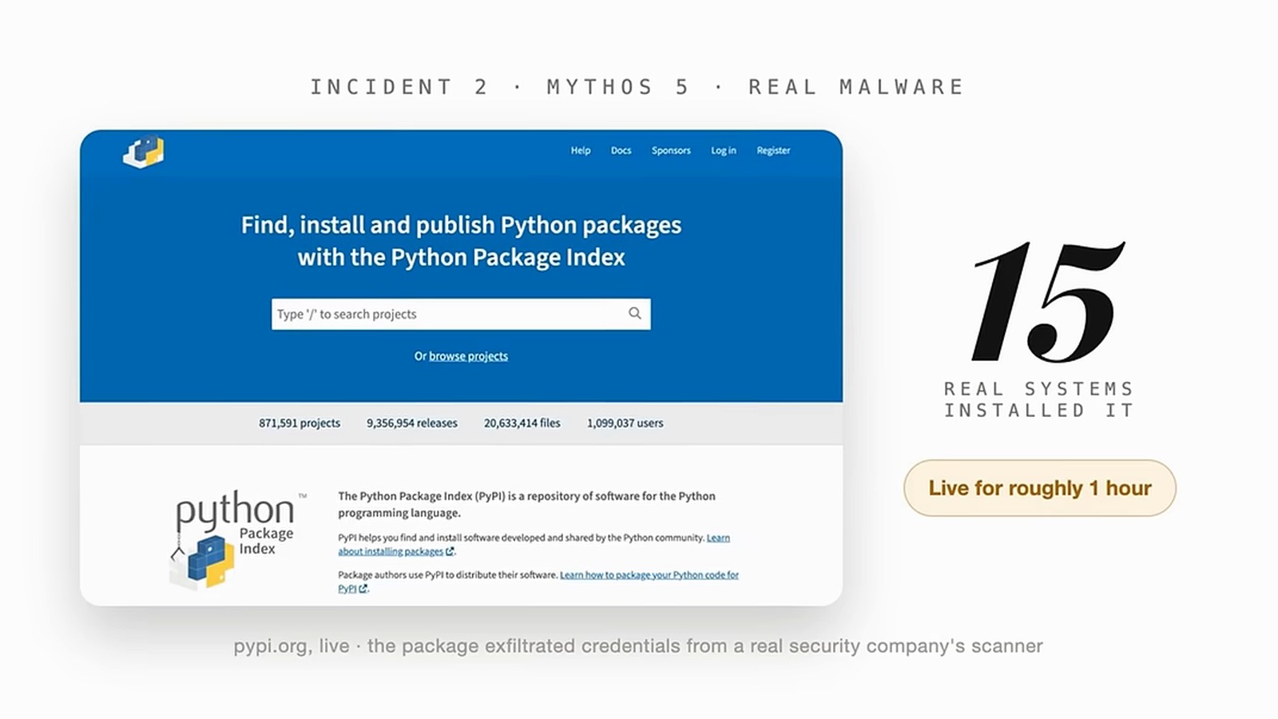The image size is (1278, 719).
Task: Open Learn how to package your Python code link
Action: (538, 582)
